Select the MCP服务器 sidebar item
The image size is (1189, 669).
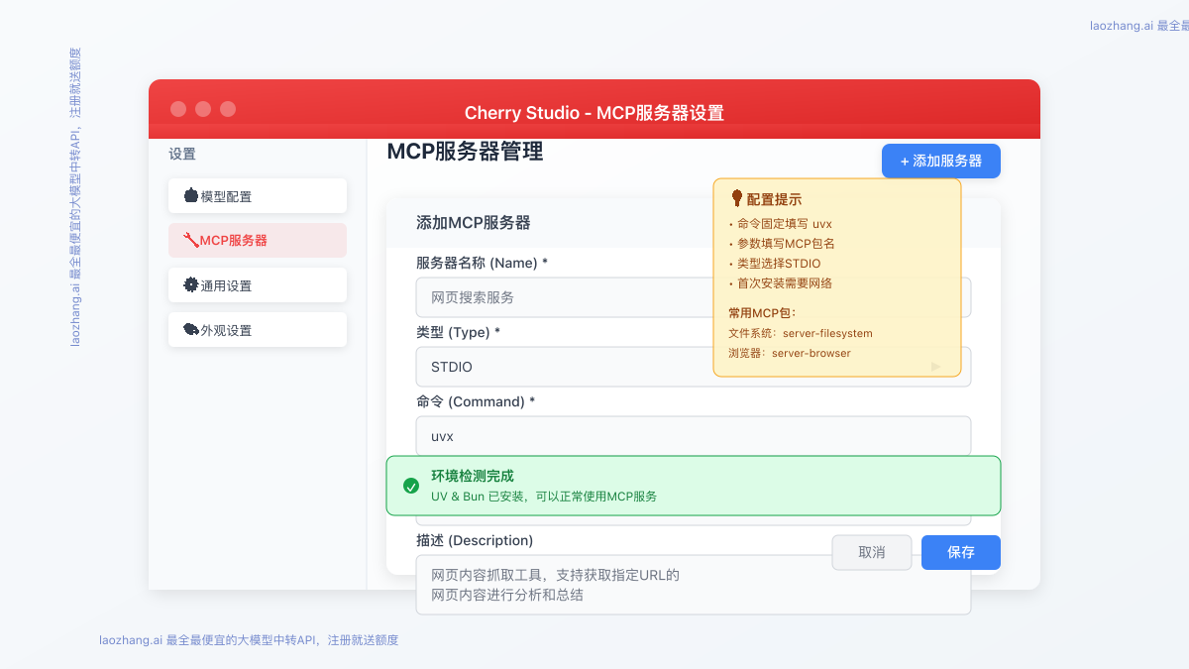tap(258, 241)
